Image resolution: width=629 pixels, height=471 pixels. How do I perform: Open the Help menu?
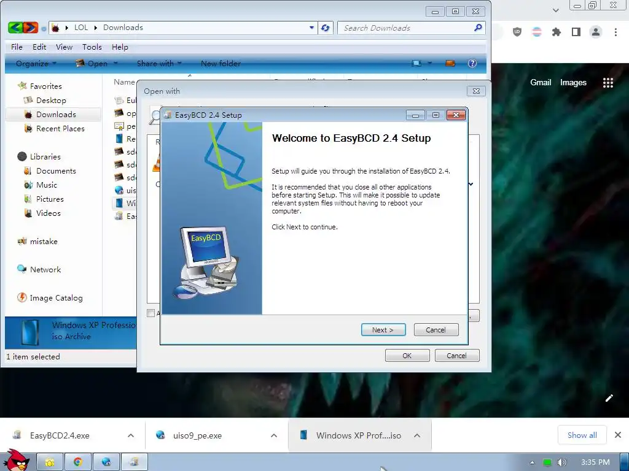tap(120, 47)
